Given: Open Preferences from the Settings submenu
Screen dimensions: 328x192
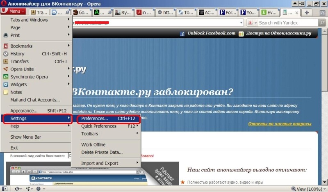Looking at the screenshot, I should (94, 119).
